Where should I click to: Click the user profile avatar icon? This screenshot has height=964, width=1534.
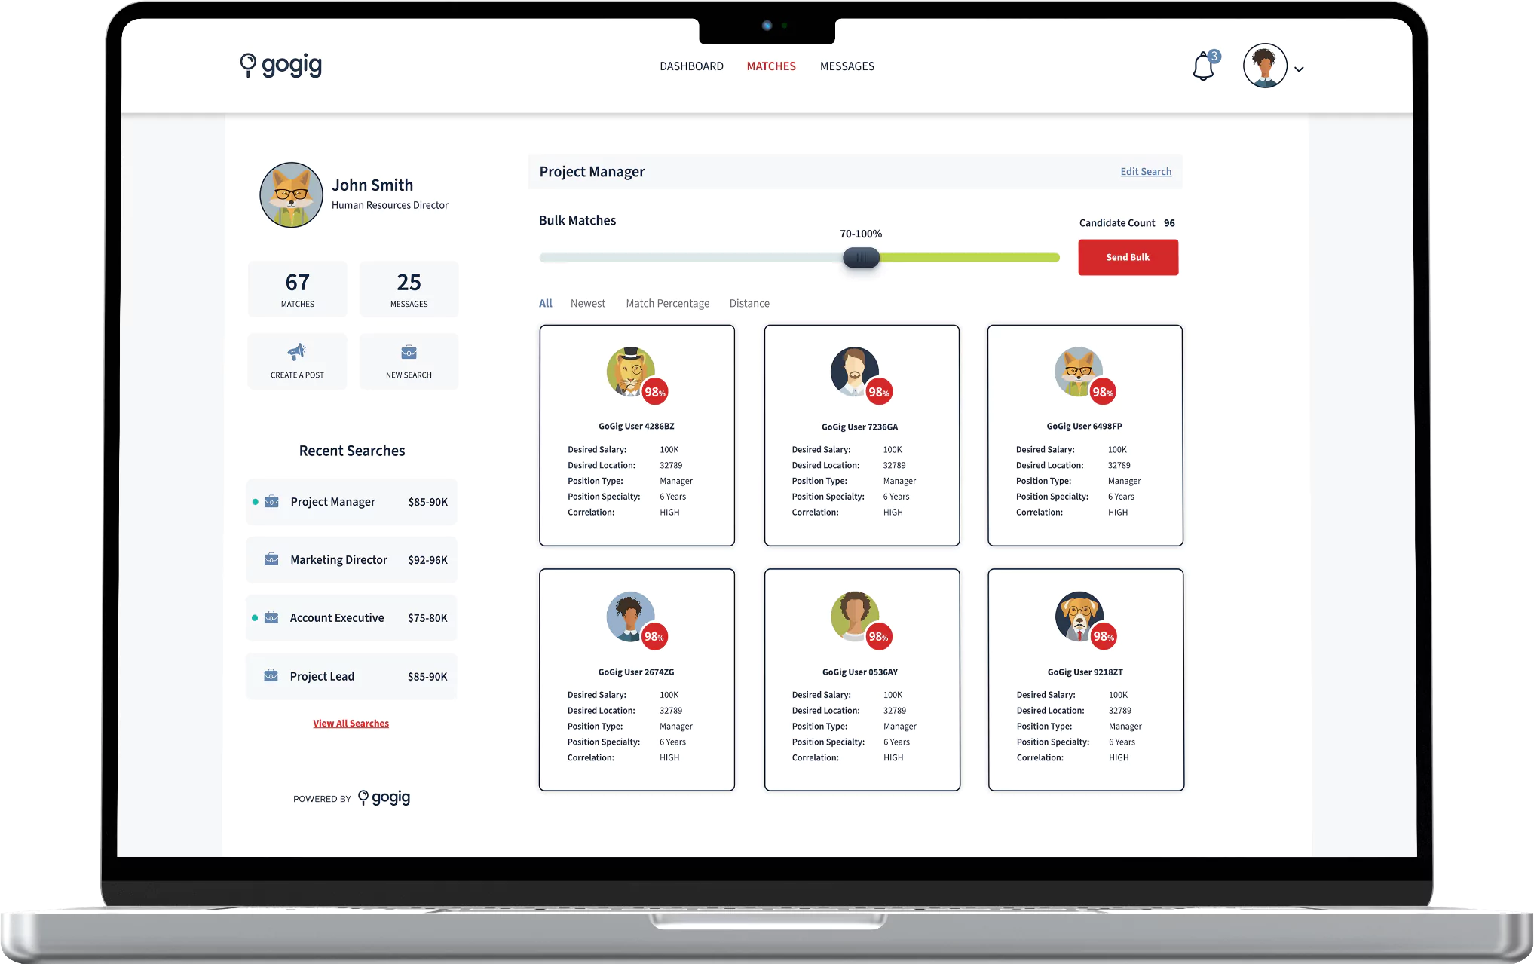point(1264,66)
